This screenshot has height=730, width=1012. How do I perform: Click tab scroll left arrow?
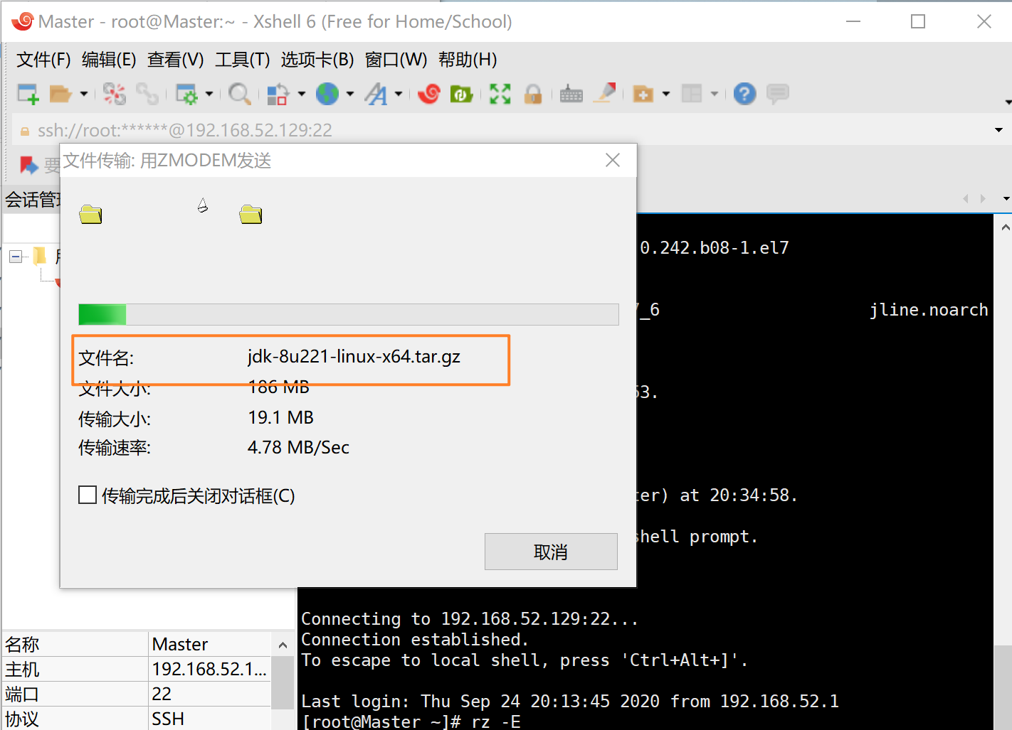[966, 198]
